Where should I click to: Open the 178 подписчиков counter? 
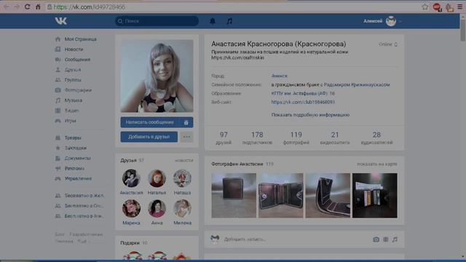pos(257,138)
